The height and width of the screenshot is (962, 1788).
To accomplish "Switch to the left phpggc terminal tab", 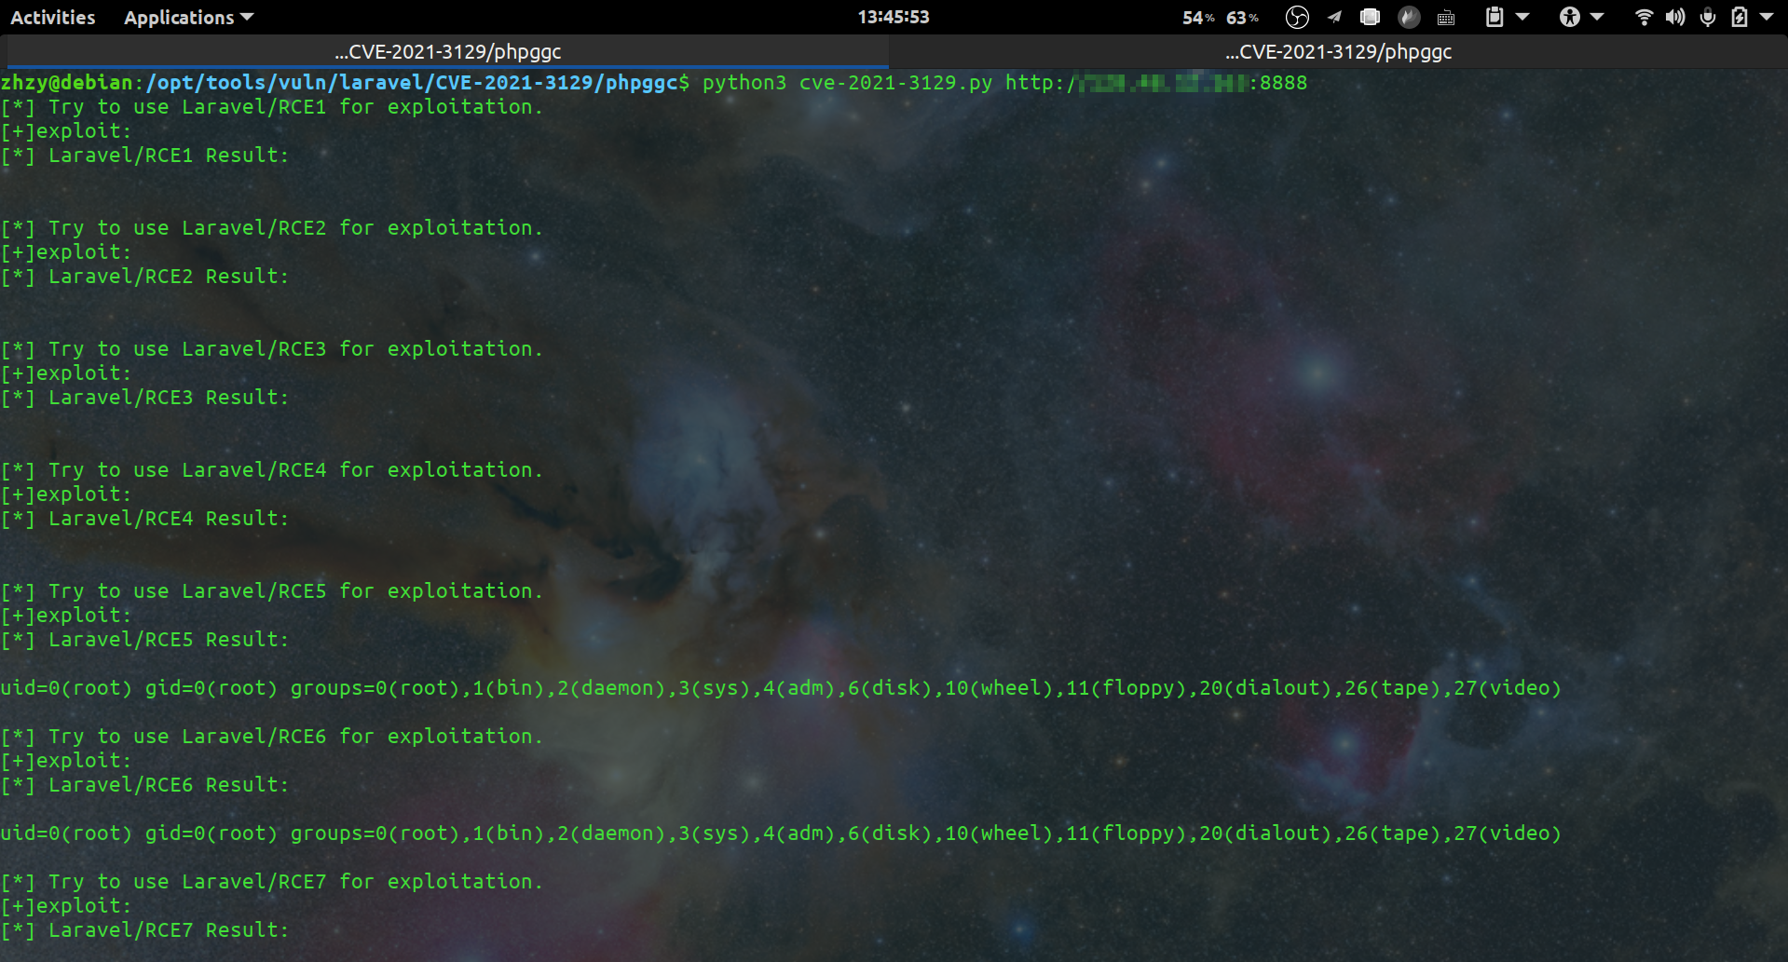I will [447, 52].
